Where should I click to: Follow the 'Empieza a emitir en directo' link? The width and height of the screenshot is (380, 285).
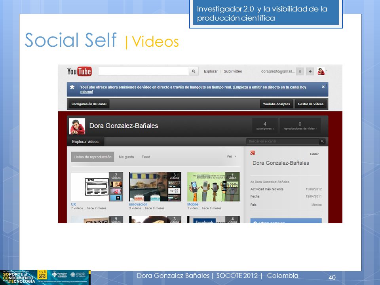pyautogui.click(x=270, y=87)
